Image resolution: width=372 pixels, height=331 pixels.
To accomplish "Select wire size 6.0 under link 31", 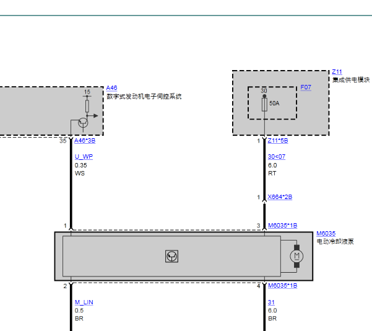I will [x=272, y=311].
